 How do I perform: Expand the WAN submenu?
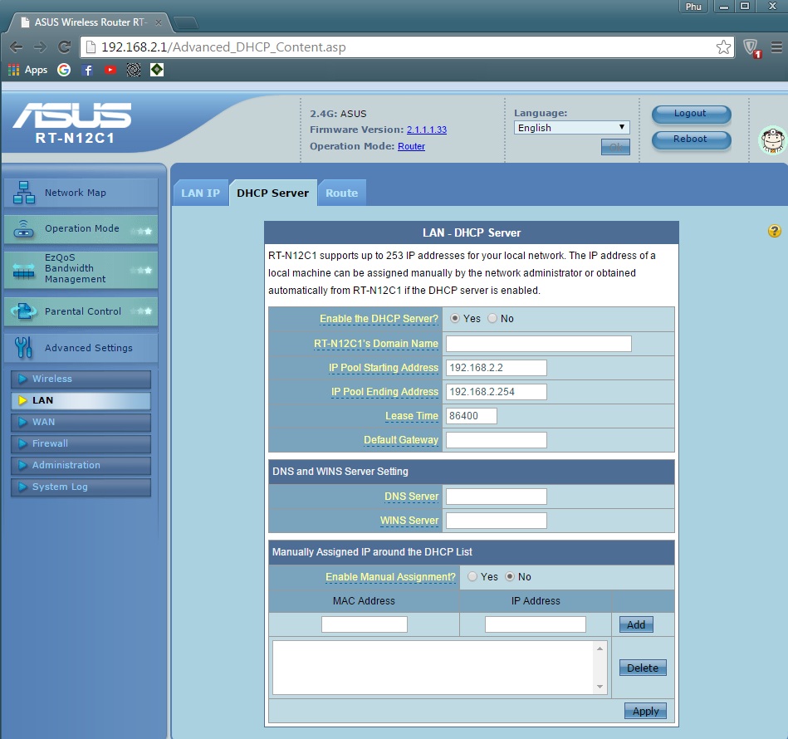pyautogui.click(x=81, y=422)
